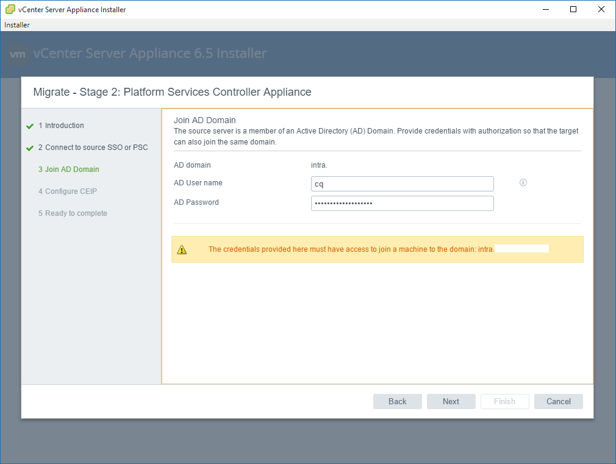Go to step 1 Introduction
Viewport: 616px width, 464px height.
click(64, 126)
